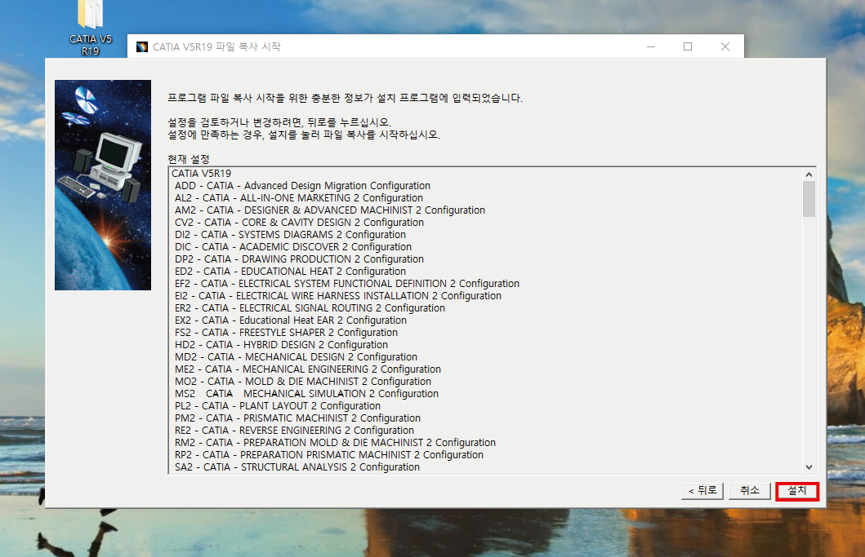The height and width of the screenshot is (557, 865).
Task: Click the settings list scrollbar thumb
Action: [x=809, y=199]
